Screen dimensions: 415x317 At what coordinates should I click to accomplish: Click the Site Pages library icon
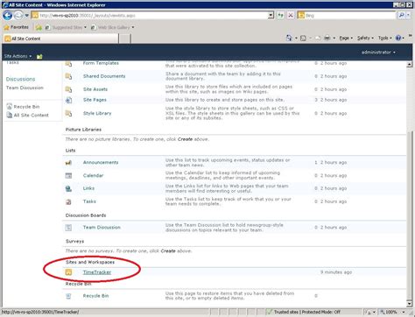(x=68, y=100)
